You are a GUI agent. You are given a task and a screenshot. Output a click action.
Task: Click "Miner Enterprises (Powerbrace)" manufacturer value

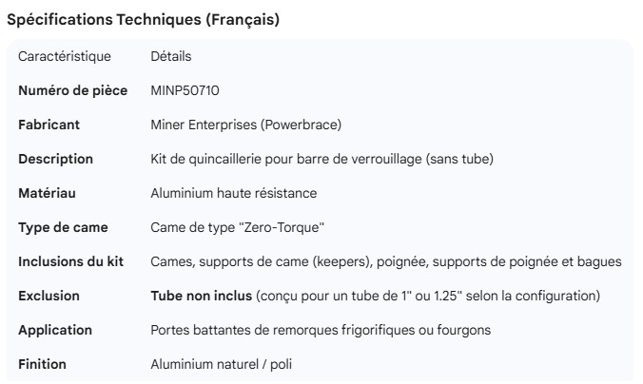[245, 125]
